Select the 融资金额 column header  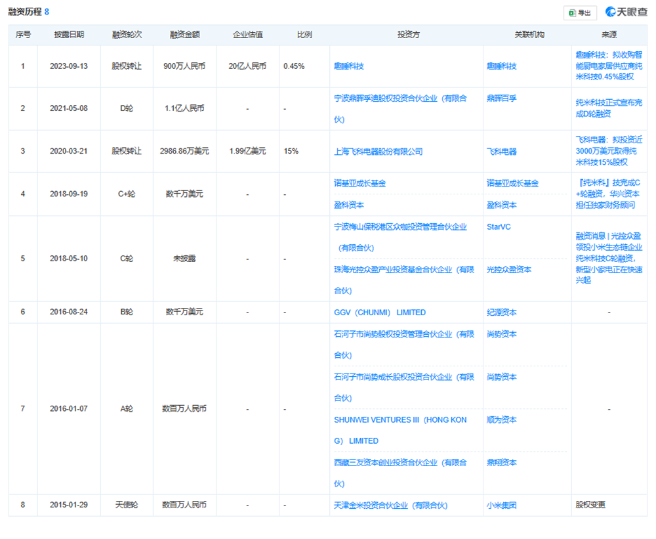184,35
